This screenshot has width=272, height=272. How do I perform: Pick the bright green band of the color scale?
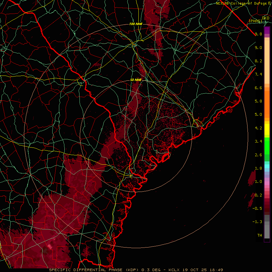267,146
